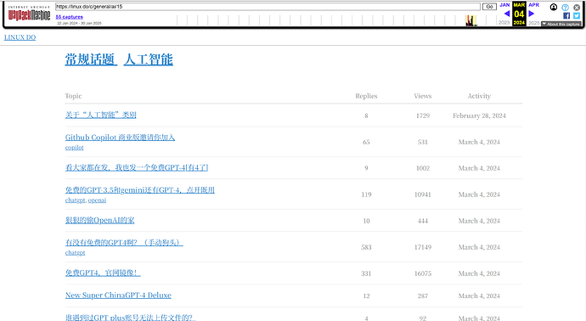Open the LINUX DO home link
The height and width of the screenshot is (321, 586).
point(20,37)
